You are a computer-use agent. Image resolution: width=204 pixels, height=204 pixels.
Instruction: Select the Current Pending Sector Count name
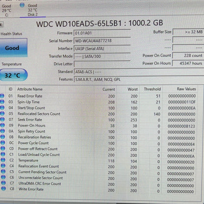coord(42,172)
